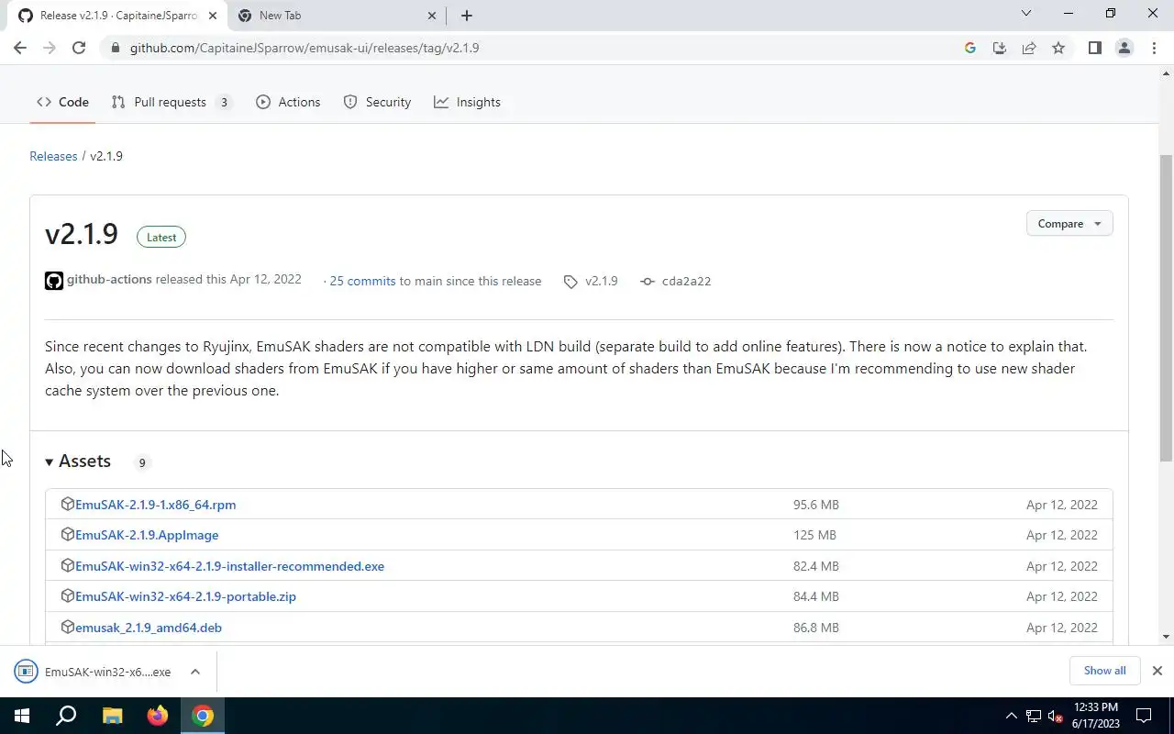Download EmuSAK-2.1.9.AppImage
Viewport: 1174px width, 734px height.
147,535
